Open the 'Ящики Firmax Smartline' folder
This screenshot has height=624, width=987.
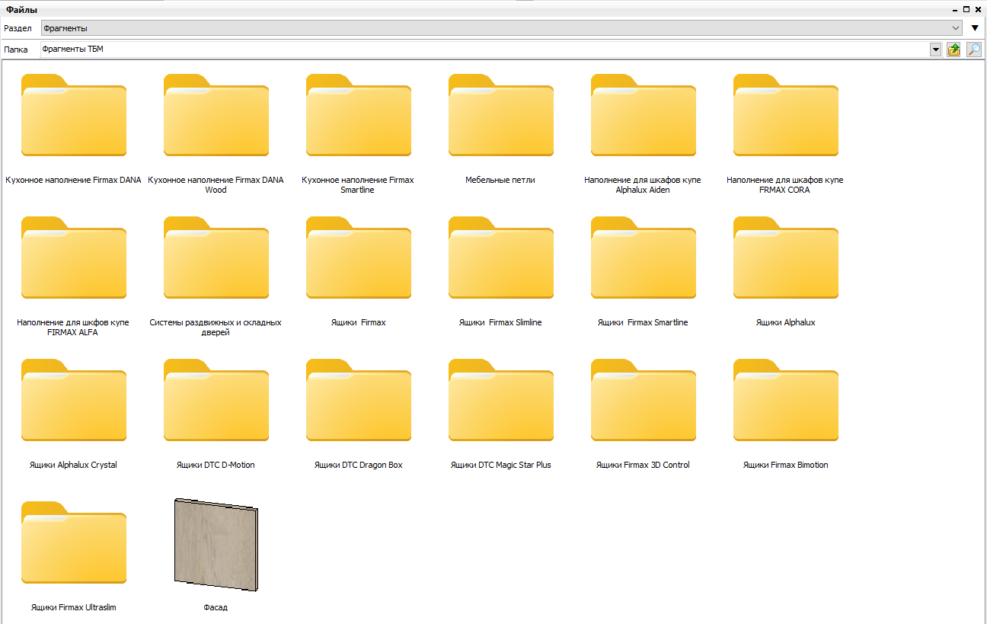[644, 258]
